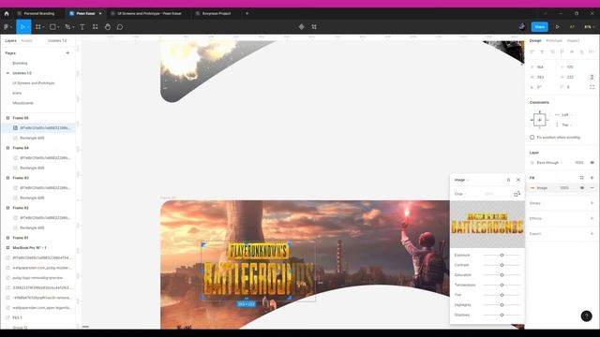Open the help question mark button

586,316
